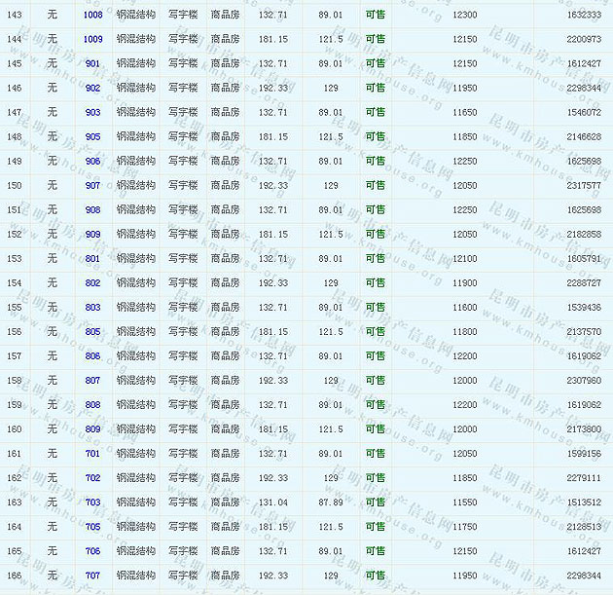Click 可售 status in row 162
This screenshot has height=595, width=613.
coord(375,478)
